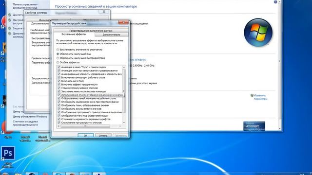Disable Сглаживать неровности экранных шрифтов
312x175 pixels.
pos(59,119)
